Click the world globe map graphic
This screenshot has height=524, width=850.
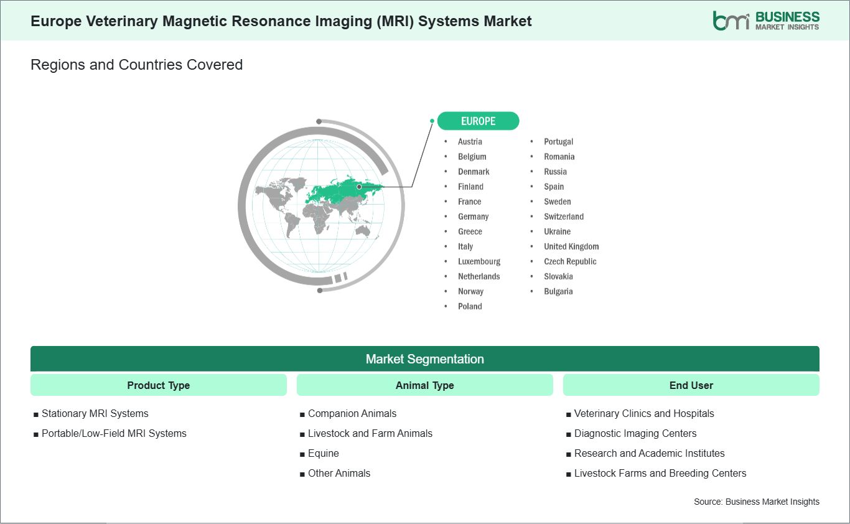point(321,205)
